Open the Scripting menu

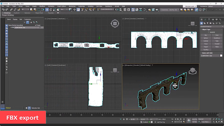coord(90,6)
